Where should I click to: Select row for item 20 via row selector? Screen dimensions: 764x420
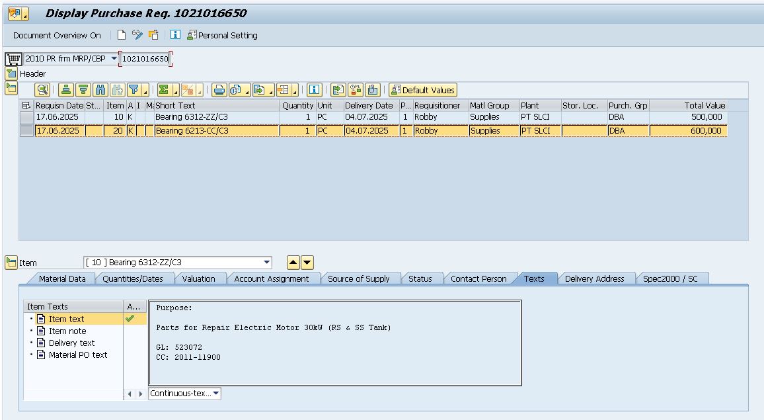(x=26, y=131)
